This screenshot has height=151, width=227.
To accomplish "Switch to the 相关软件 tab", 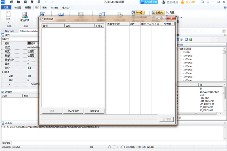I will [x=66, y=8].
